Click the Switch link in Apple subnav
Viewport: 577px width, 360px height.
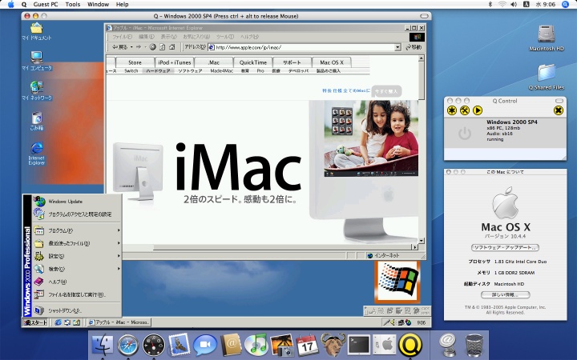pos(131,71)
